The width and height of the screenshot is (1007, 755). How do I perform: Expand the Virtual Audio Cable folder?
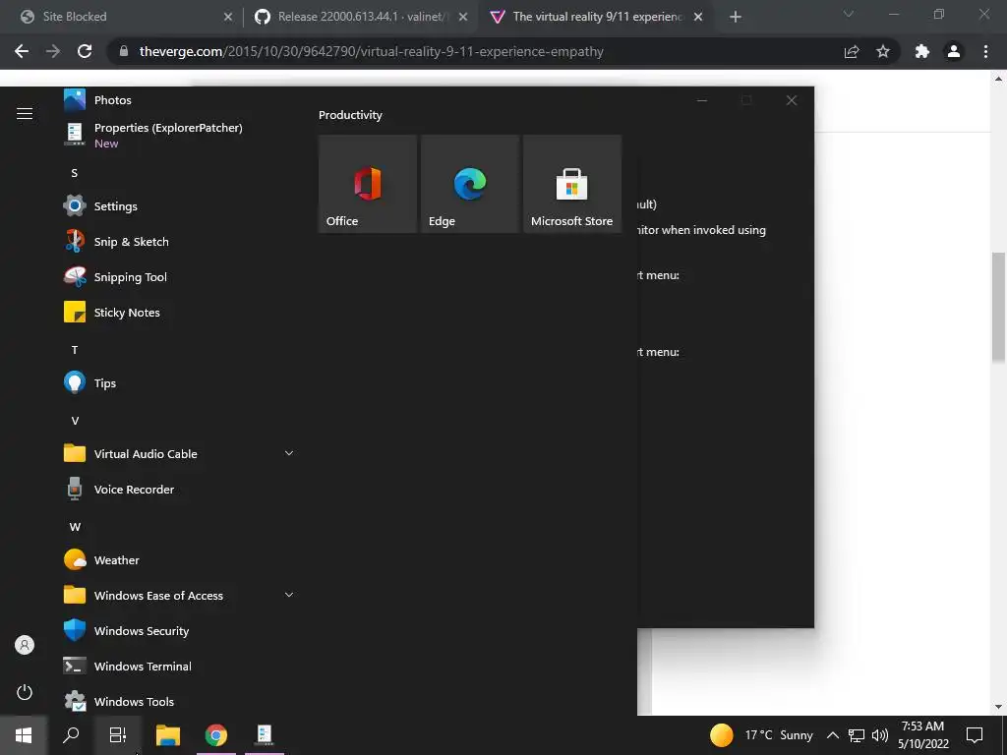[x=180, y=453]
